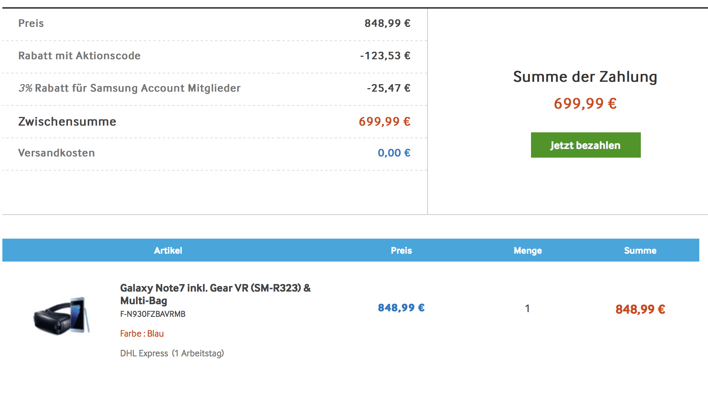
Task: Click the blue item price 848,99 €
Action: 401,308
